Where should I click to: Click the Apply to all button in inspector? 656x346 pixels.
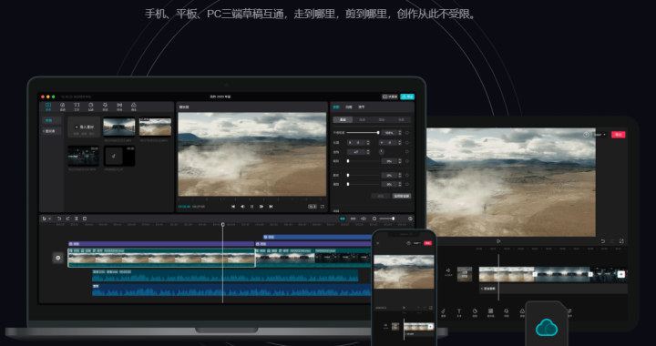pos(401,196)
